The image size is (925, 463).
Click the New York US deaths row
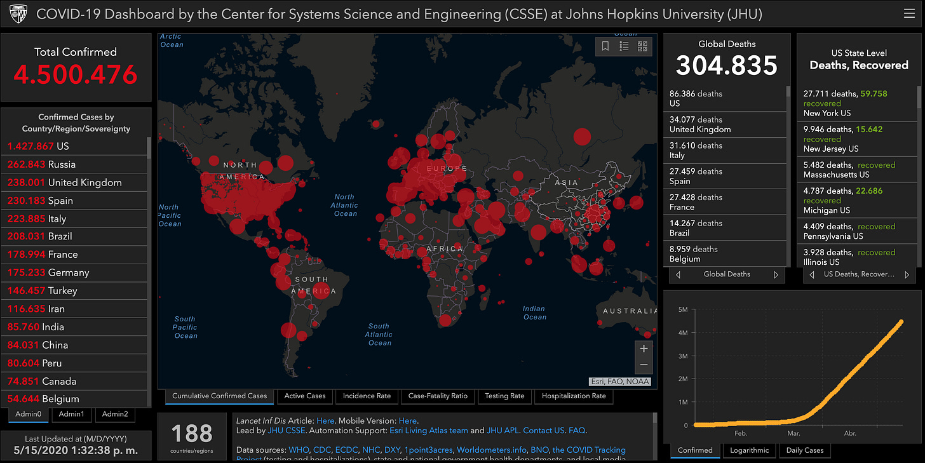tap(858, 103)
